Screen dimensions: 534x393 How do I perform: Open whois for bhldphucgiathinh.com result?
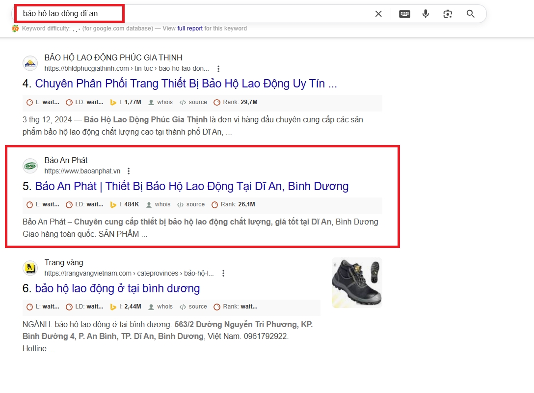[x=160, y=102]
